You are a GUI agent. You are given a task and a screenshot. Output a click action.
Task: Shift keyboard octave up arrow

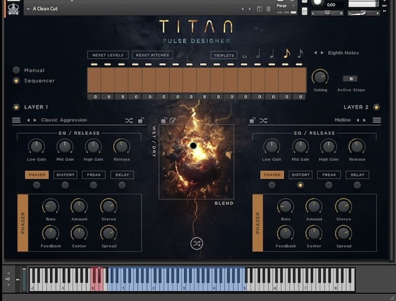coord(9,273)
